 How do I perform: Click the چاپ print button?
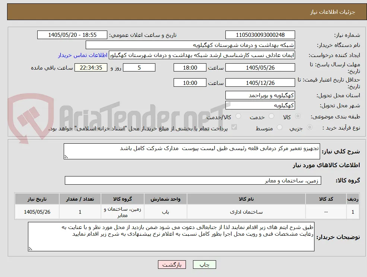(x=204, y=265)
